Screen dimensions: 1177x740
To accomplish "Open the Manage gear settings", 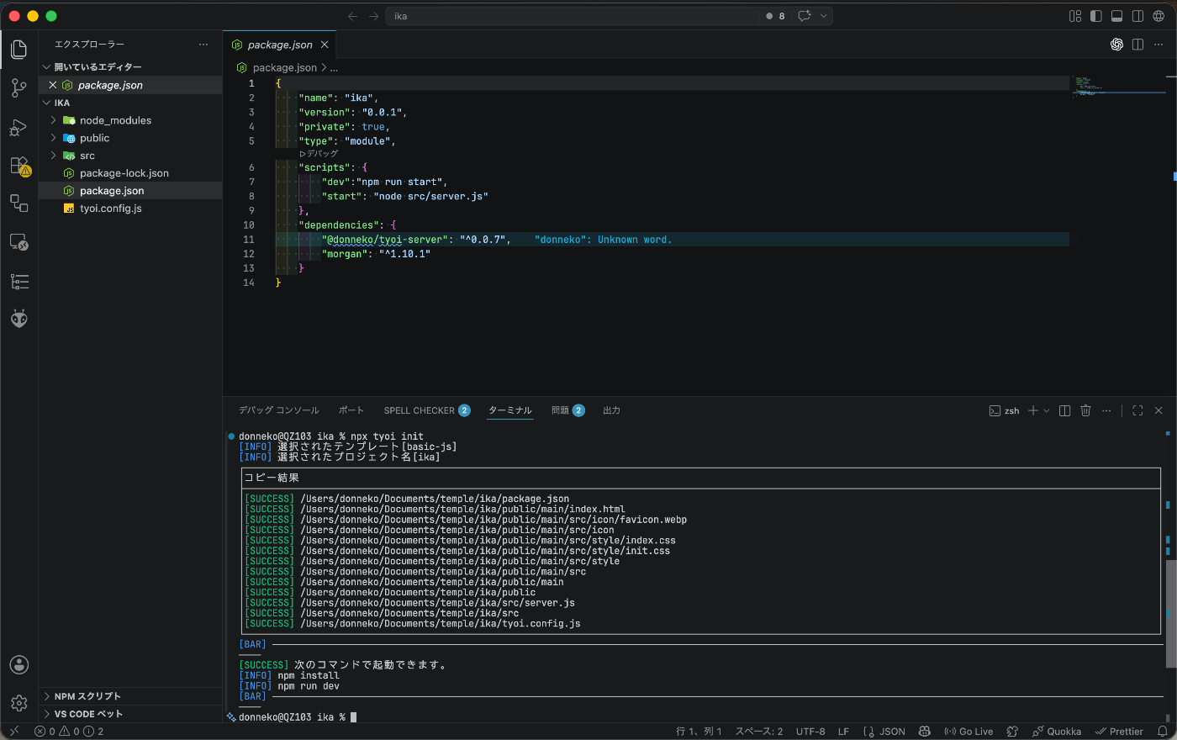I will point(18,703).
